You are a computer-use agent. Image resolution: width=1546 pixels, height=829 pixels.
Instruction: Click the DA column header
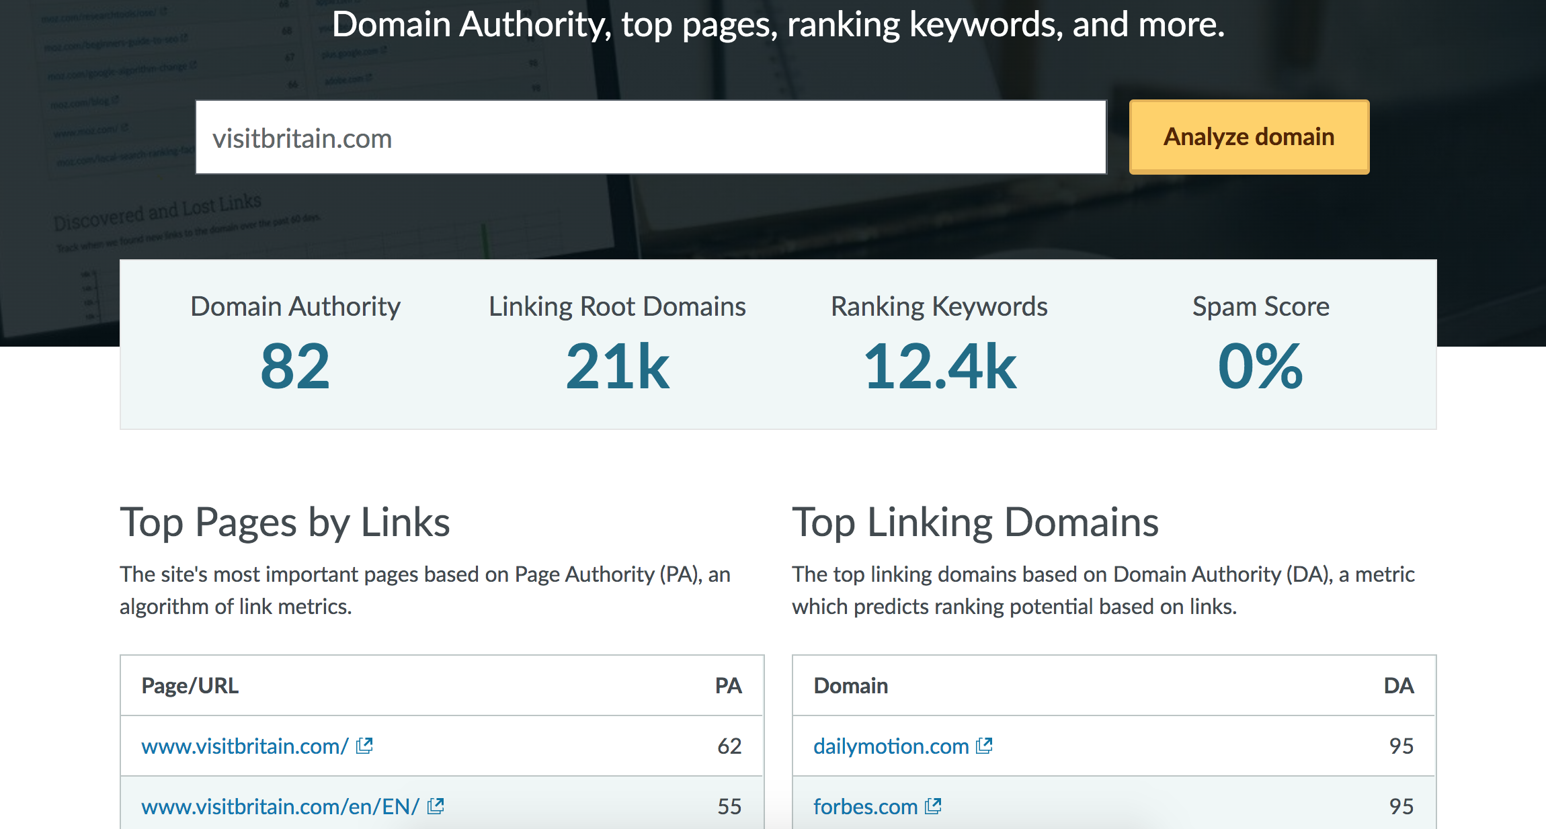pyautogui.click(x=1399, y=685)
